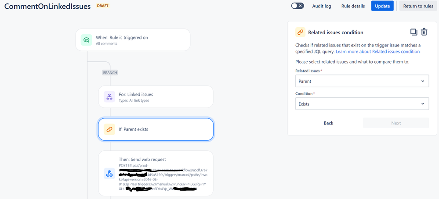Open the Related issues dropdown
Image resolution: width=439 pixels, height=199 pixels.
pyautogui.click(x=362, y=81)
